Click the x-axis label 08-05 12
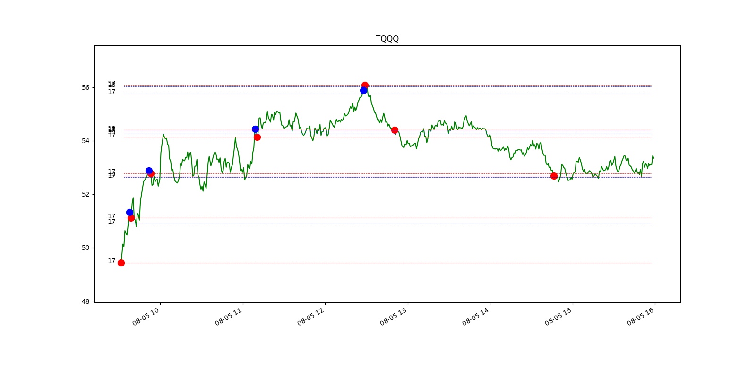Viewport: 756px width, 378px height. click(x=311, y=317)
